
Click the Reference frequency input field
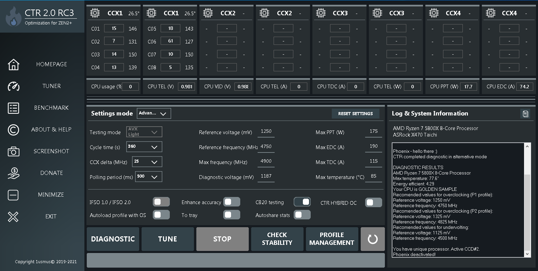[266, 147]
